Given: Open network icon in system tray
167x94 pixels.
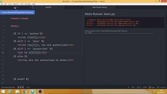Looking at the screenshot, I should tap(151, 92).
